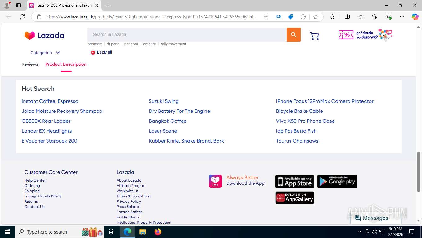Expand the Categories dropdown
Screen dimensions: 422x238
click(x=45, y=53)
